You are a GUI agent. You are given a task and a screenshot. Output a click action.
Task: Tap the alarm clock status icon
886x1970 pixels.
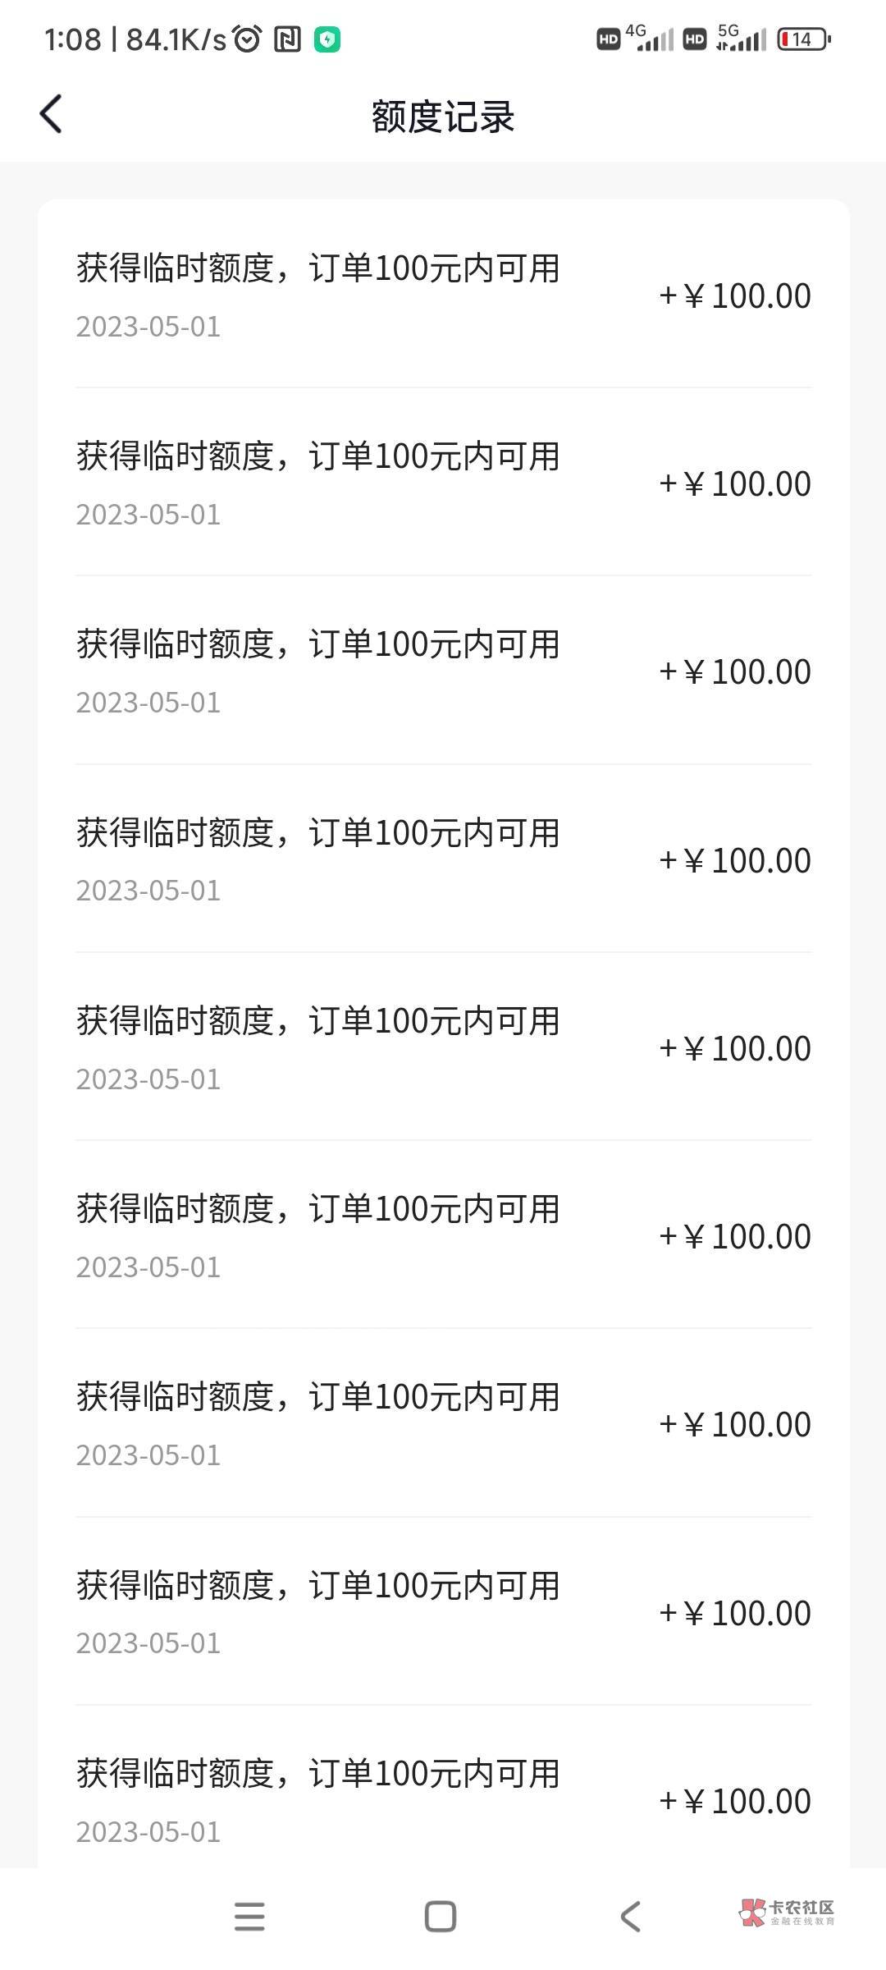point(247,39)
